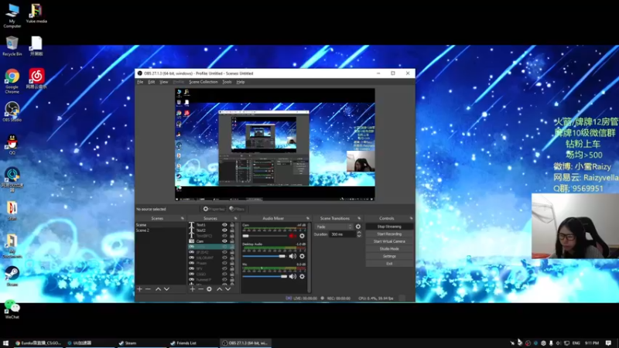The height and width of the screenshot is (348, 619).
Task: Open Cam audio settings gear
Action: [x=302, y=236]
